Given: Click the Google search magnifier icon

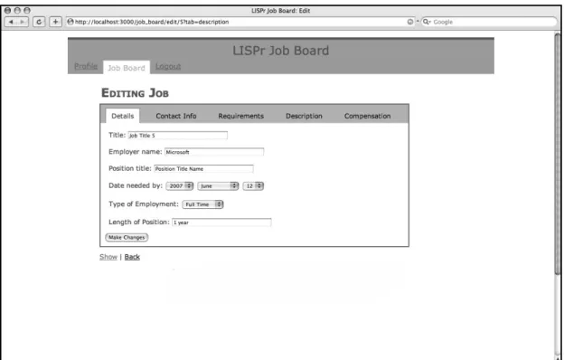Looking at the screenshot, I should [x=427, y=22].
